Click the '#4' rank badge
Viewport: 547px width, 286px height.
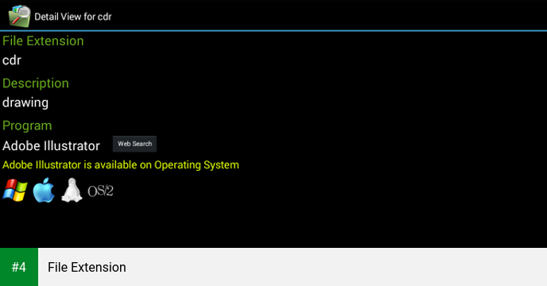19,267
